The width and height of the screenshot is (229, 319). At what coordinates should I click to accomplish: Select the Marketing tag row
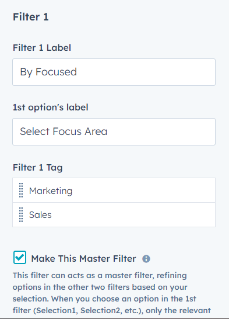click(x=114, y=190)
